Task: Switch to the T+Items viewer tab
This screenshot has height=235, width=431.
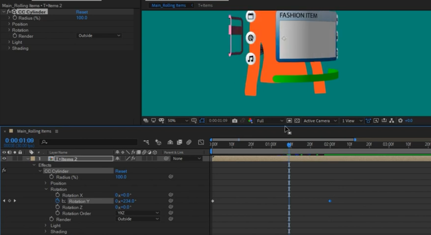Action: coord(205,6)
